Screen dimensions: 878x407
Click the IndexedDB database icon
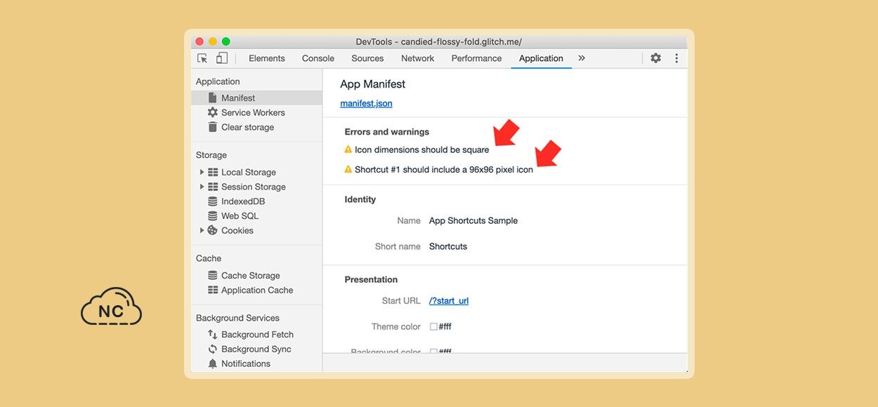tap(213, 201)
